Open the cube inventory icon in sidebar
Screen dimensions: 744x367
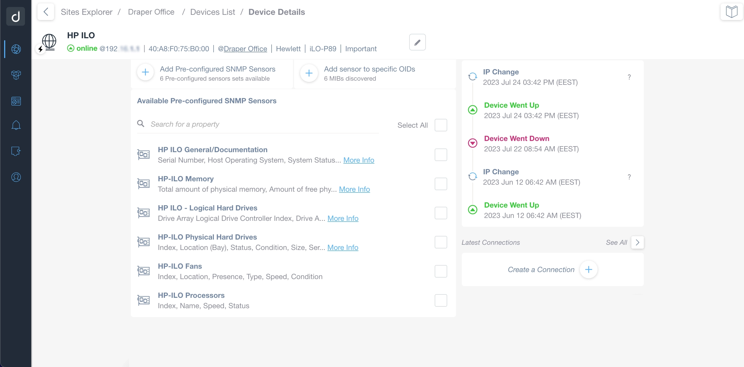(x=16, y=75)
